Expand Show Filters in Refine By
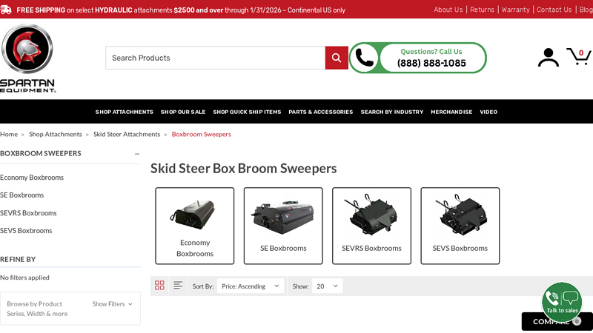The image size is (593, 333). tap(113, 304)
